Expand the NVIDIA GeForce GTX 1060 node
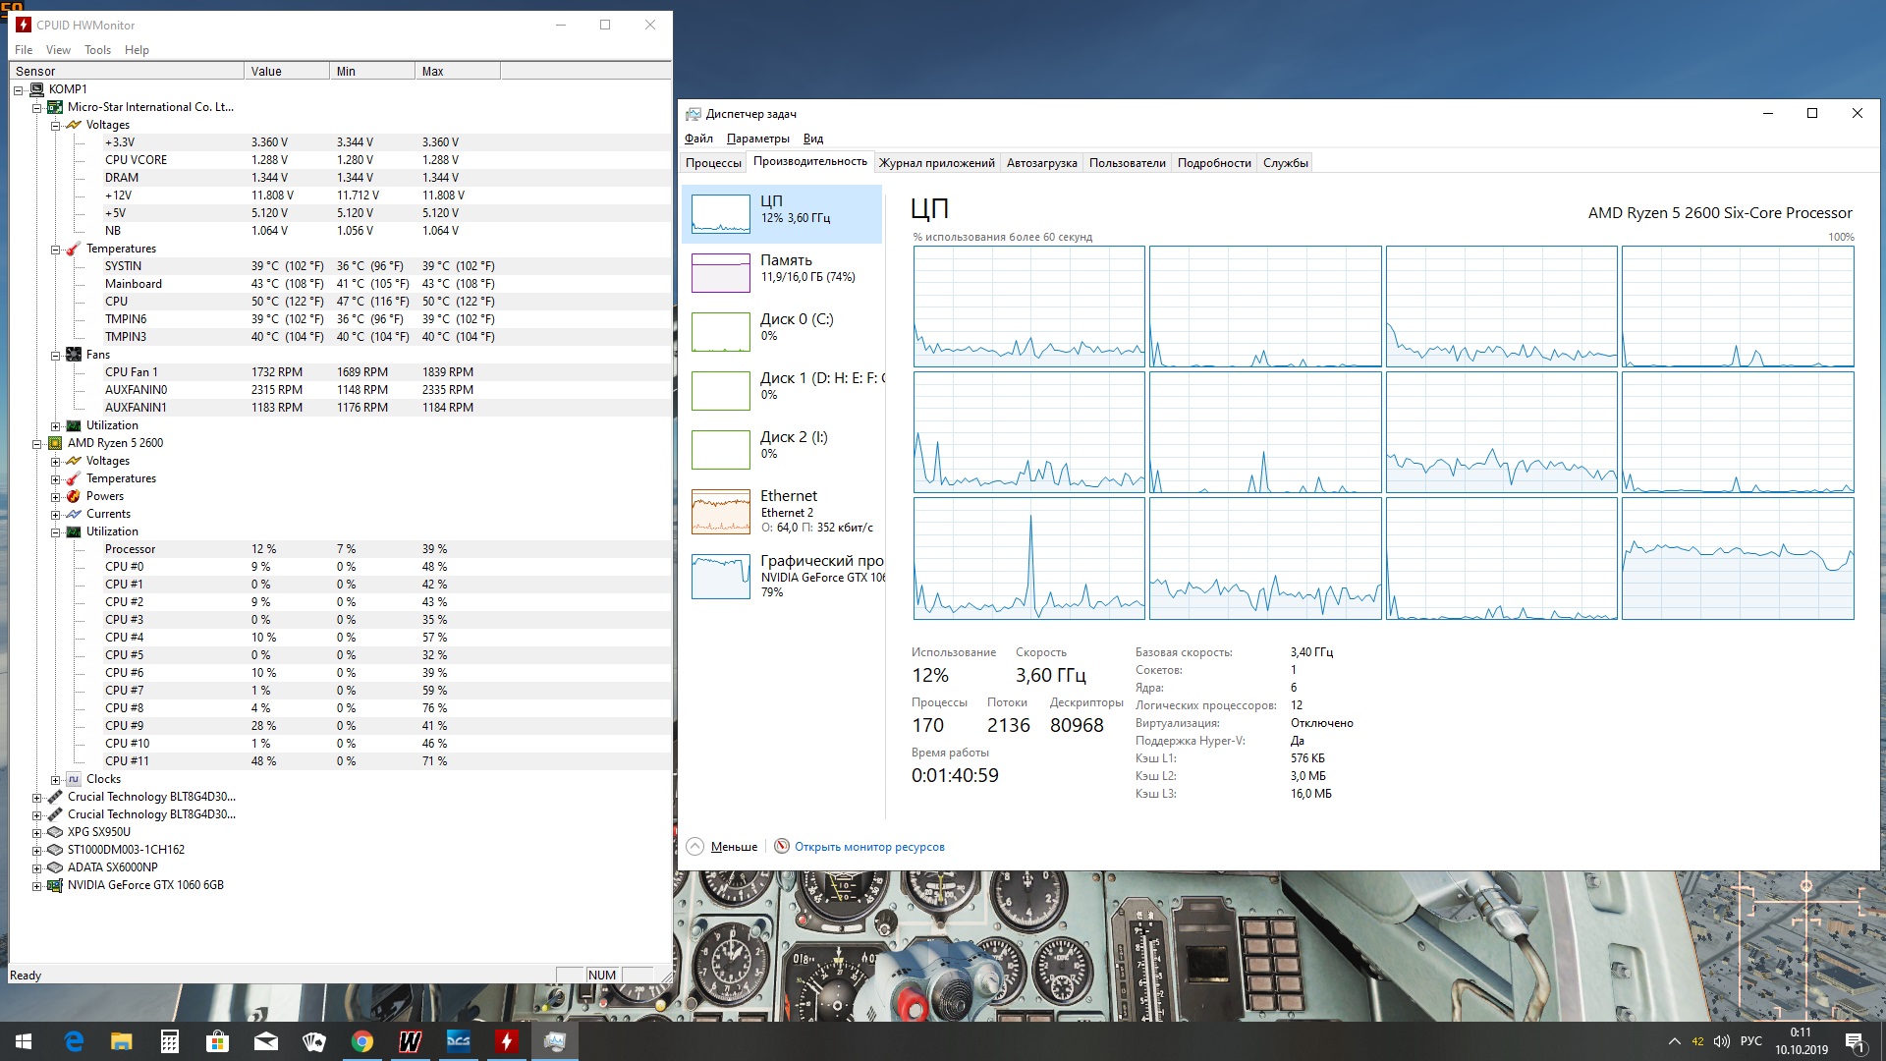 tap(37, 886)
